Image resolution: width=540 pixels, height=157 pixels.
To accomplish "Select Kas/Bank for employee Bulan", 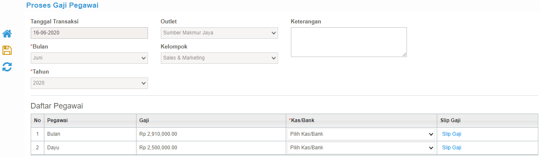I will point(361,134).
